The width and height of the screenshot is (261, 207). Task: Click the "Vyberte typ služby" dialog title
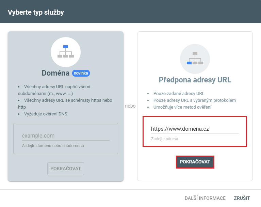pos(36,13)
